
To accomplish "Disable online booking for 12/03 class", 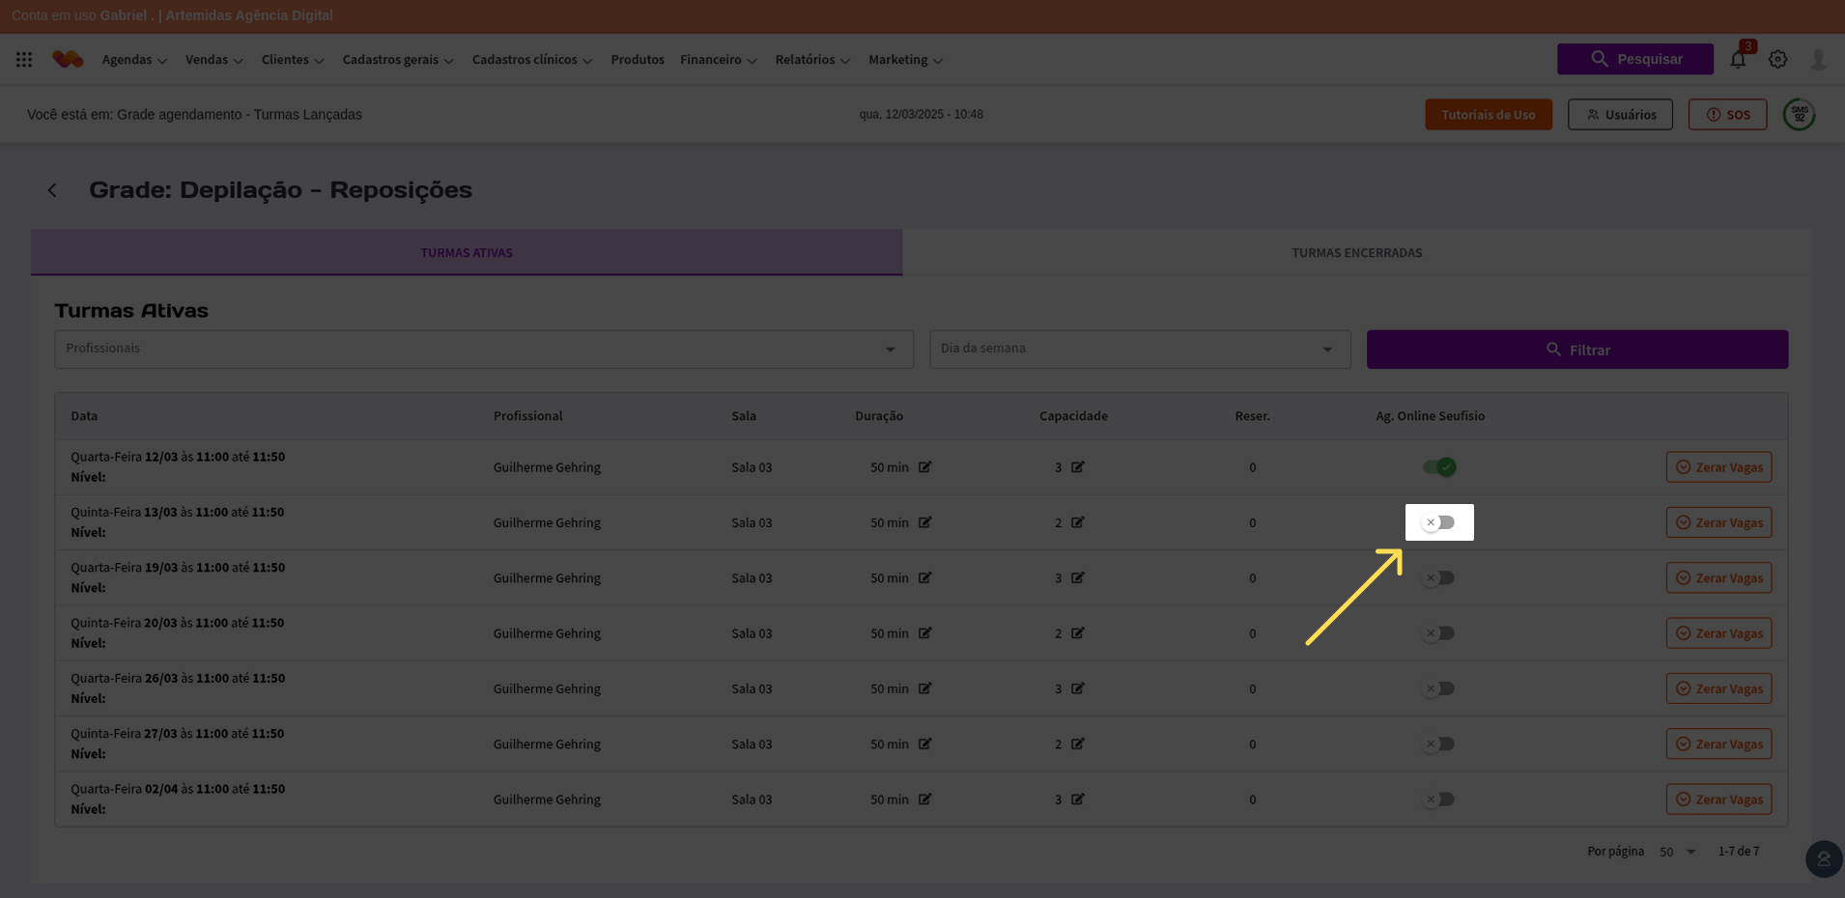I will tap(1438, 467).
